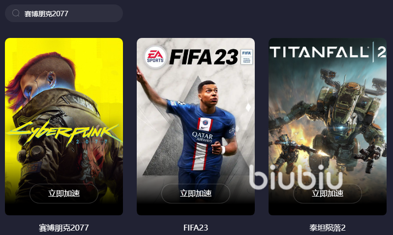Click 立即加速 on the Cyberpunk 2077 card
The height and width of the screenshot is (235, 393).
pos(64,193)
